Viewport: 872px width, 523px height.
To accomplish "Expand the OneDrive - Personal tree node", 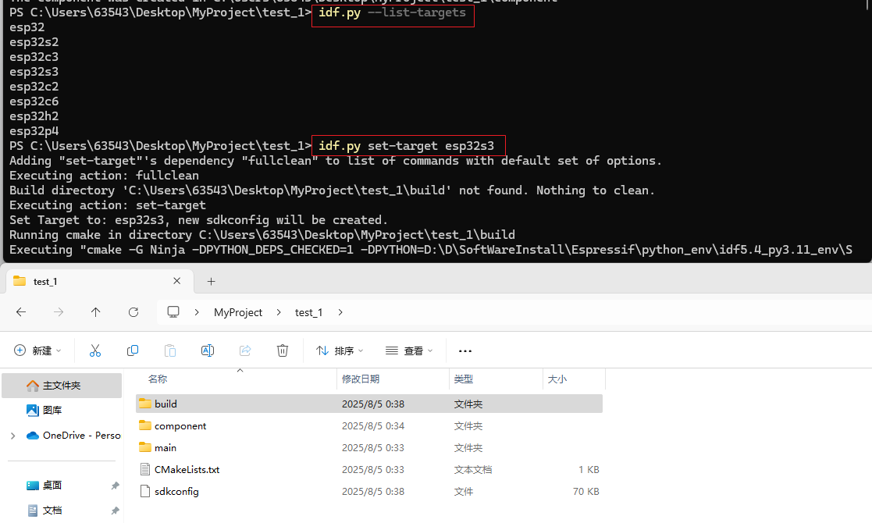I will point(12,436).
